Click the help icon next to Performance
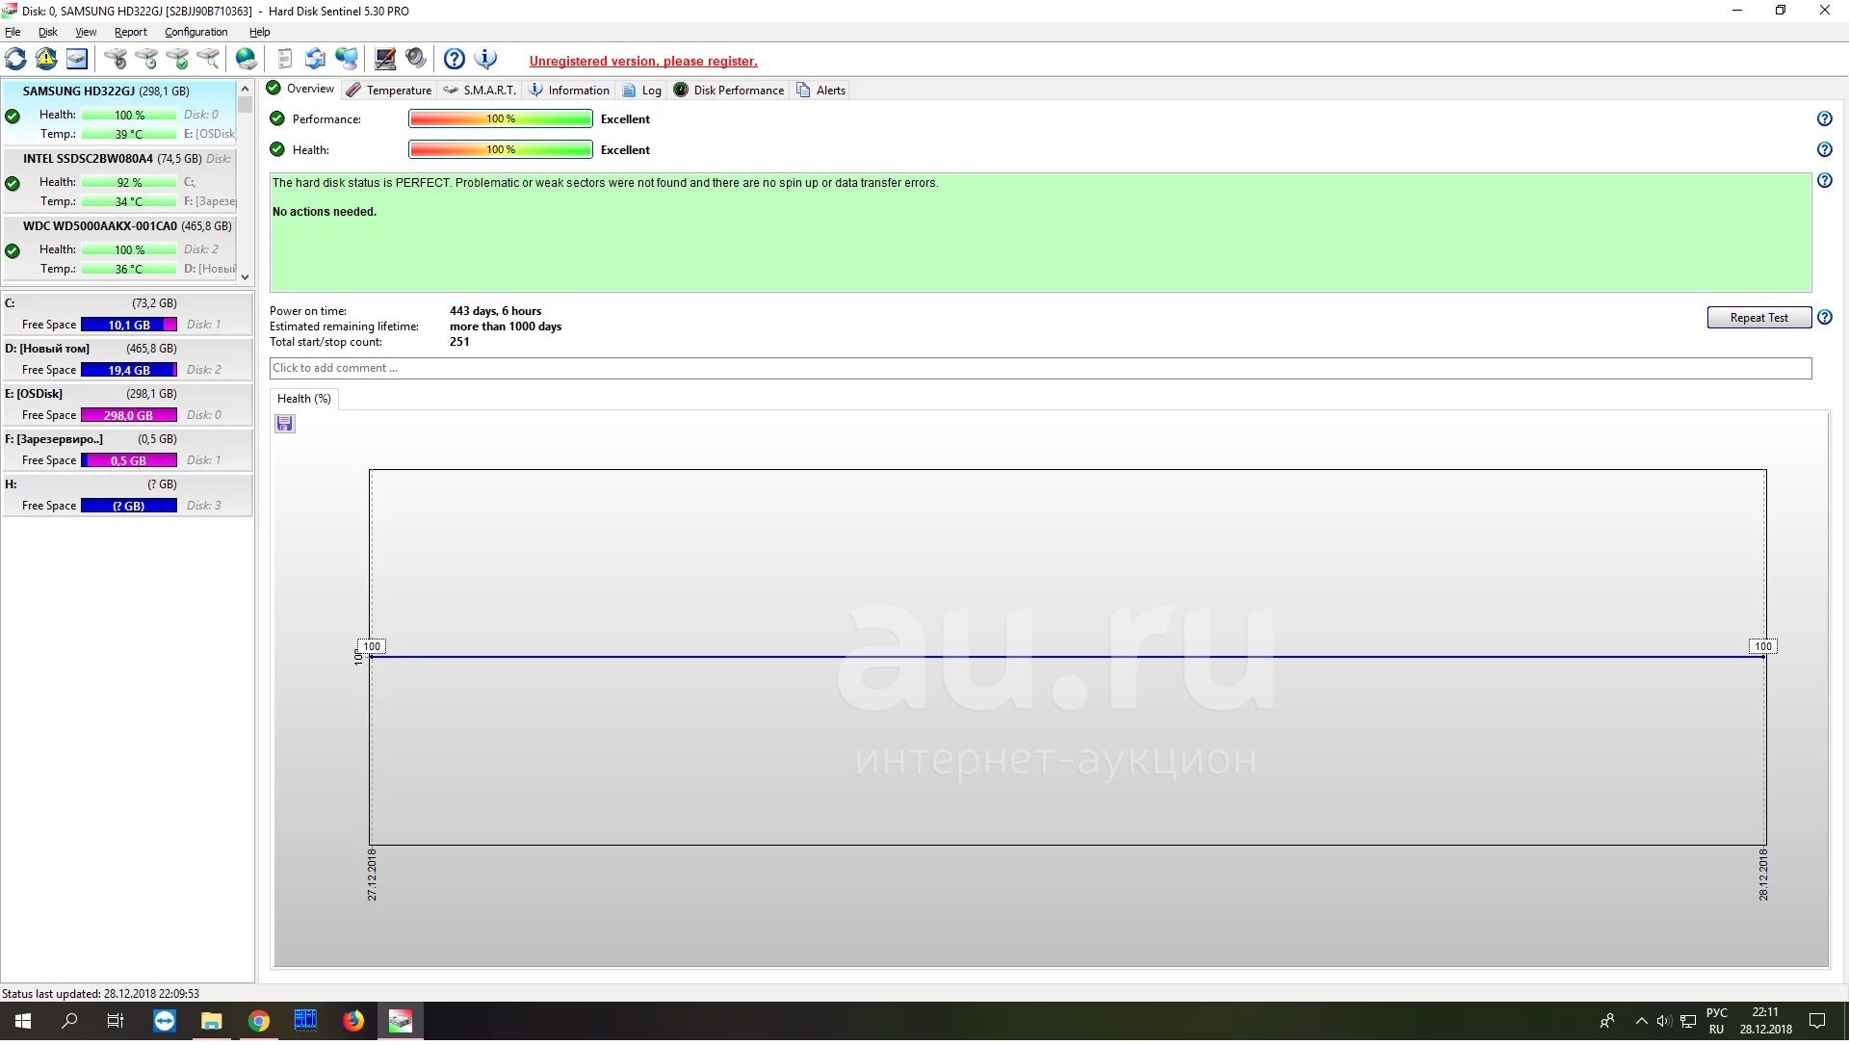 click(1825, 119)
